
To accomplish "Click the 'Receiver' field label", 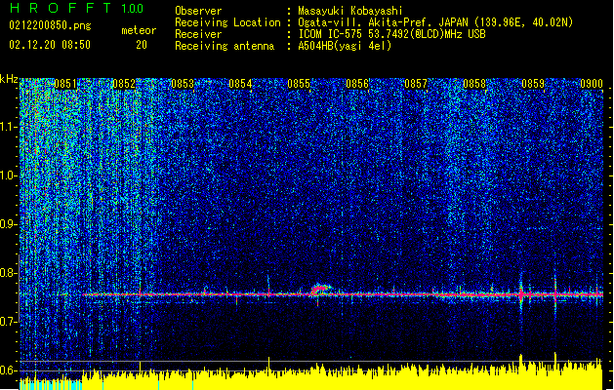I will [x=198, y=34].
